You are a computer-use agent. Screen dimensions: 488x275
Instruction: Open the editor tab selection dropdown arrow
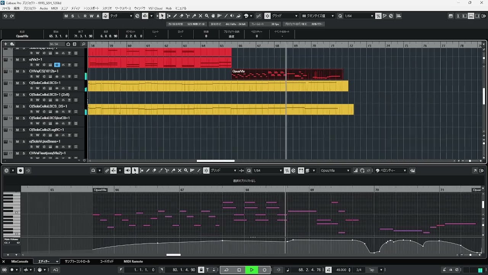point(57,262)
